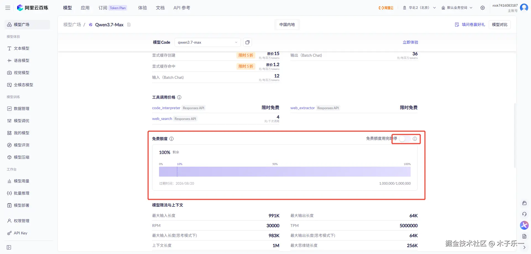Screen dimensions: 531x254
Task: Click the colorful assistant icon on the right edge
Action: [x=524, y=225]
